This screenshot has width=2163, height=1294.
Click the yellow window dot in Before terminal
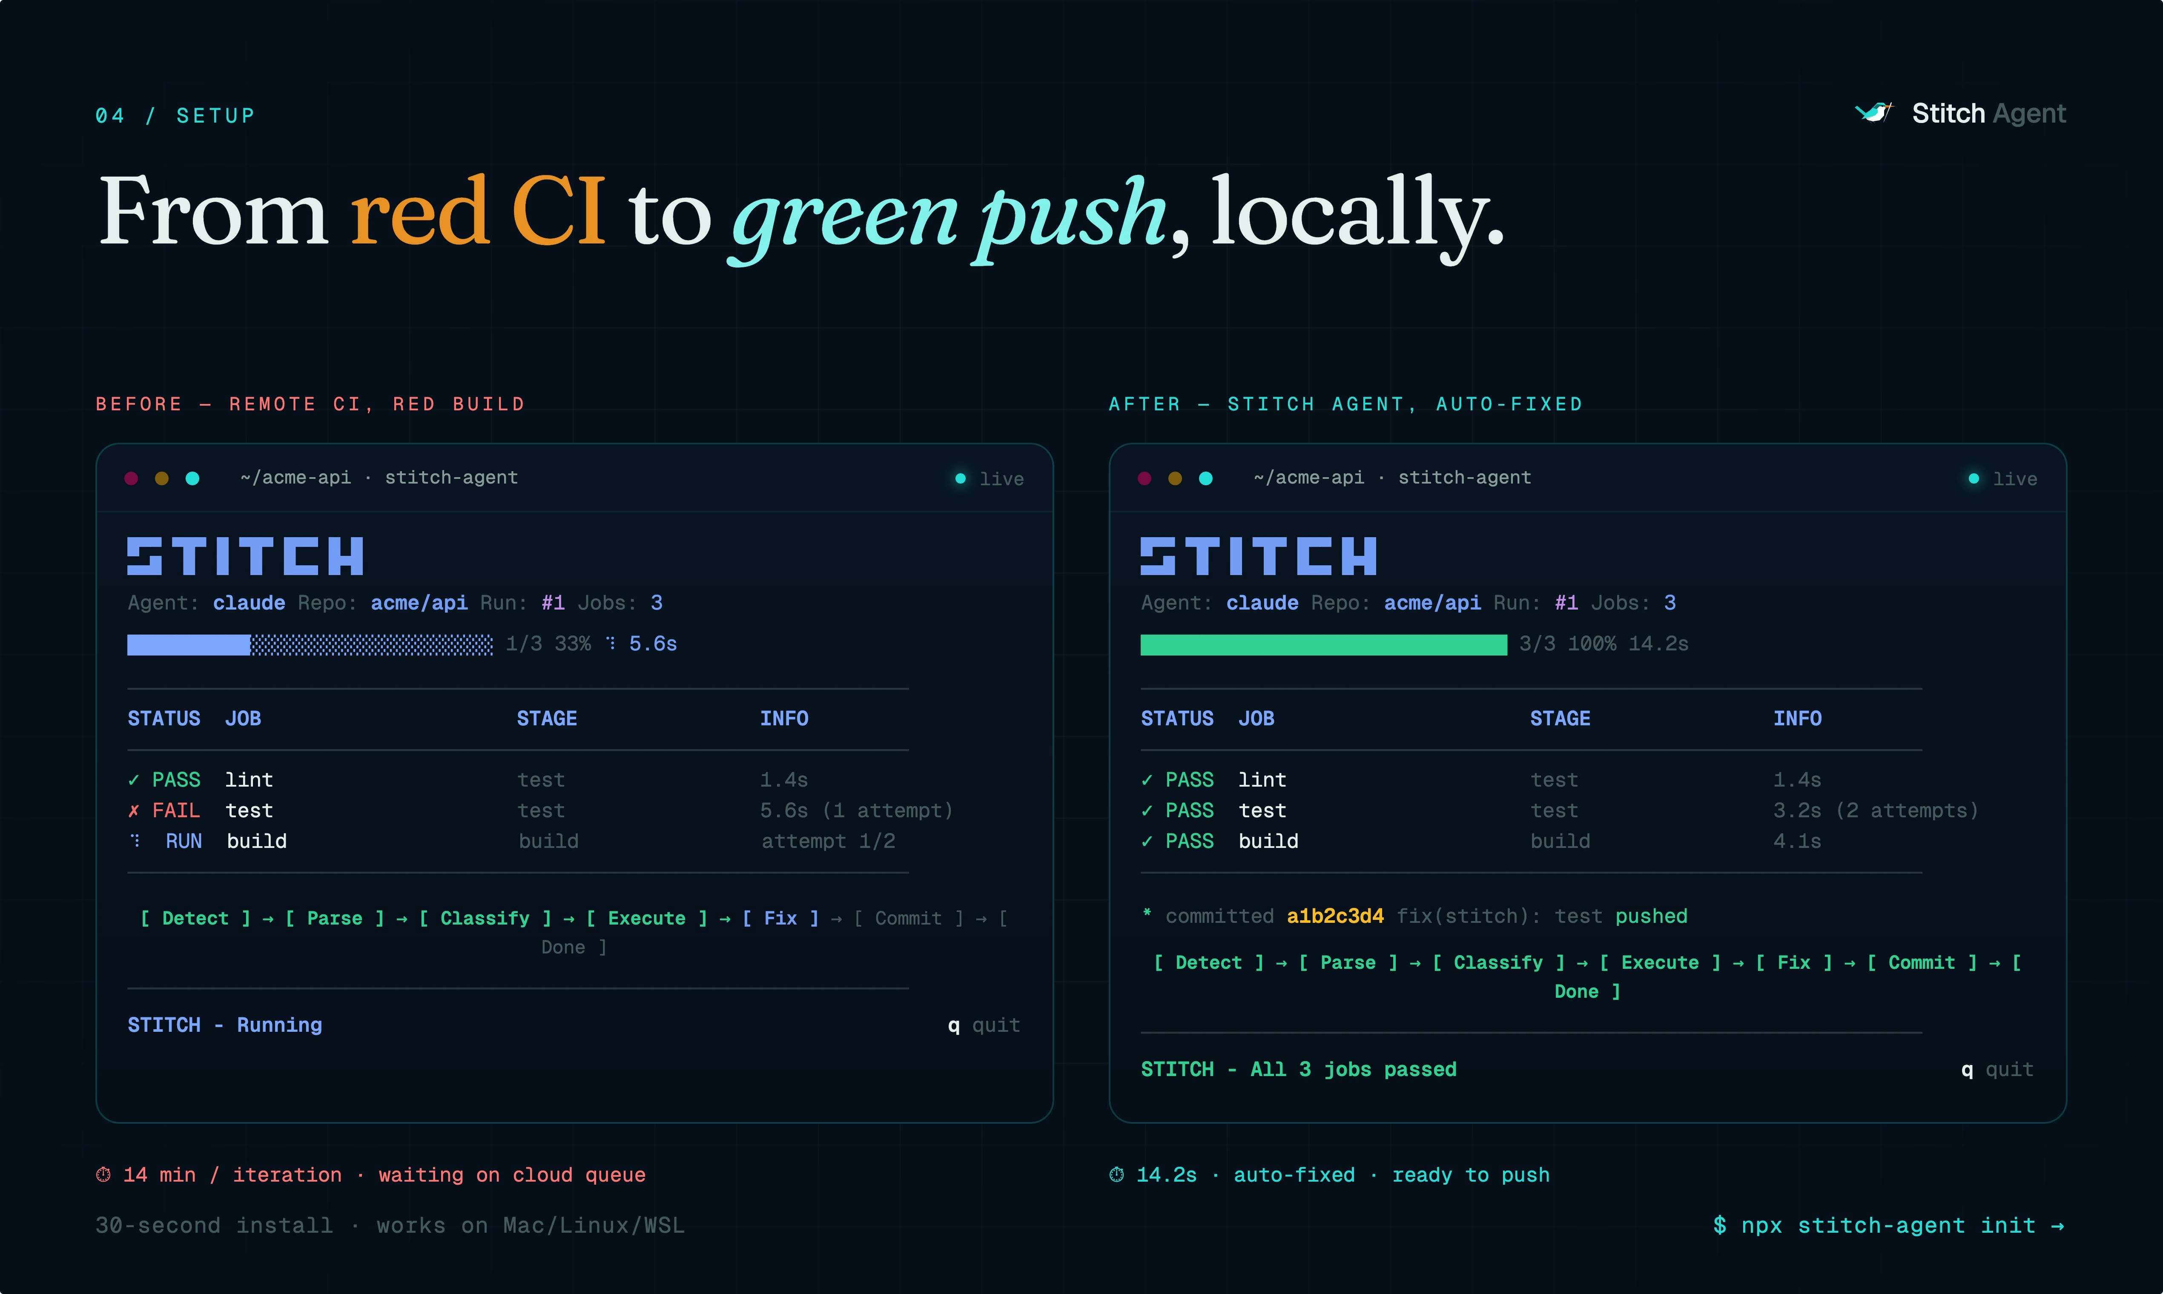pos(161,478)
